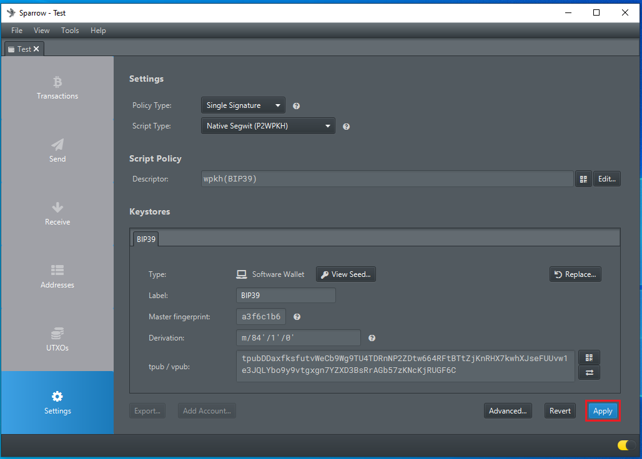This screenshot has width=642, height=459.
Task: Show descriptor QR code icon
Action: click(x=583, y=179)
